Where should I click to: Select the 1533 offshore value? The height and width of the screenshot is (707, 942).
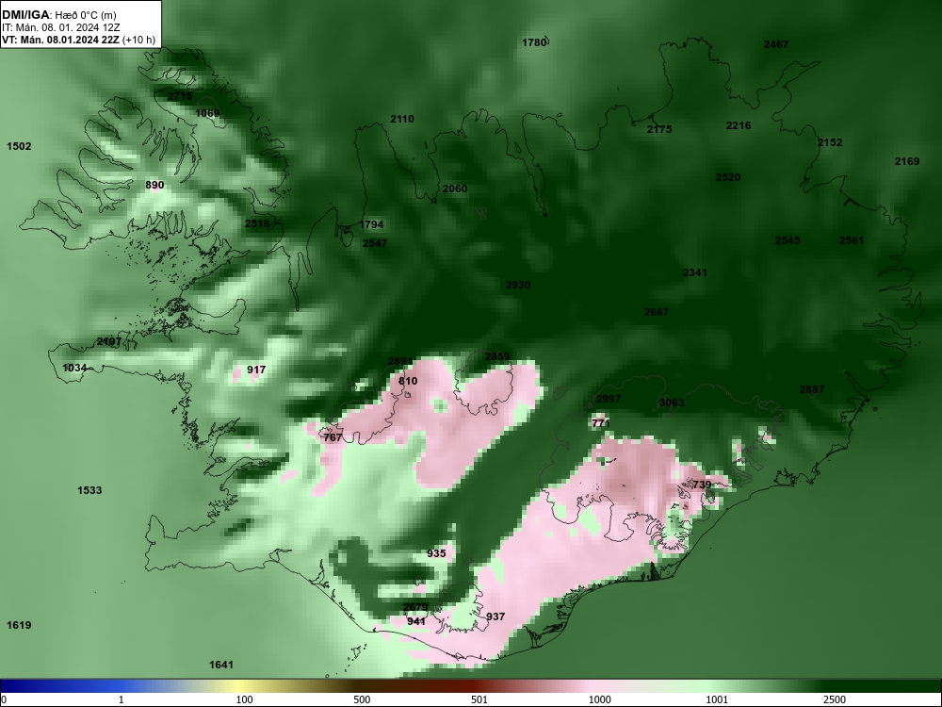point(89,490)
